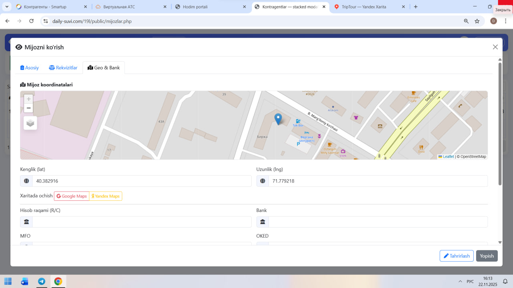Zoom out on the map
This screenshot has width=513, height=288.
[x=28, y=108]
